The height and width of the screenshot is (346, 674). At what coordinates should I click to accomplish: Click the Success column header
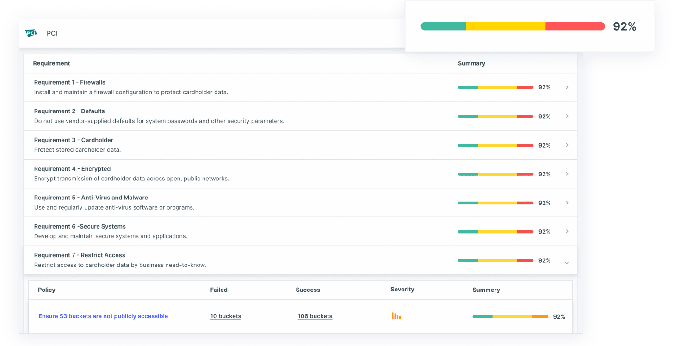click(308, 290)
